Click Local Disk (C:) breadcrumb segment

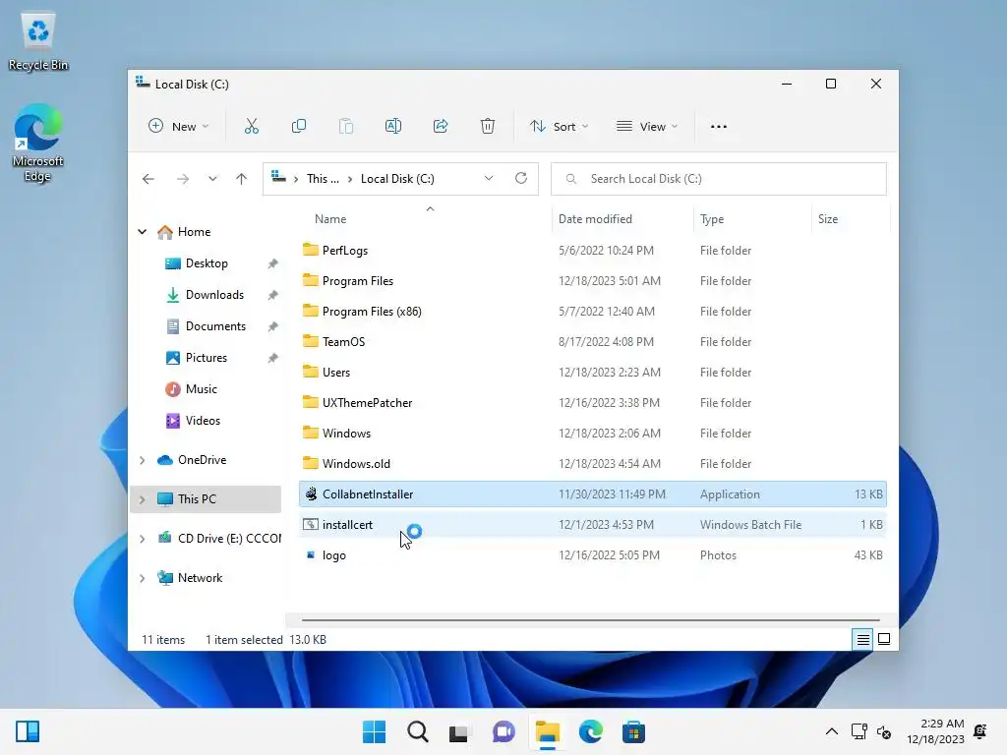[x=397, y=179]
